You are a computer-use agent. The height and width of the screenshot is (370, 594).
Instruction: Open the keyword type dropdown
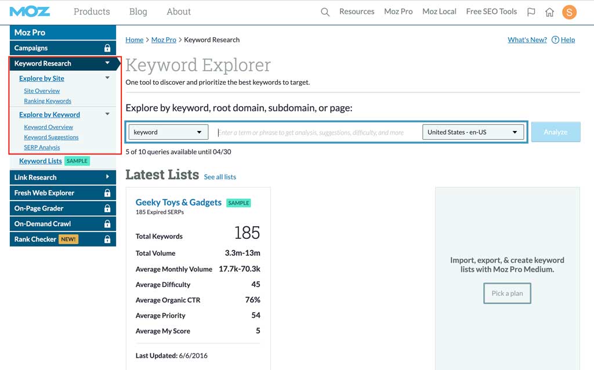[x=168, y=132]
